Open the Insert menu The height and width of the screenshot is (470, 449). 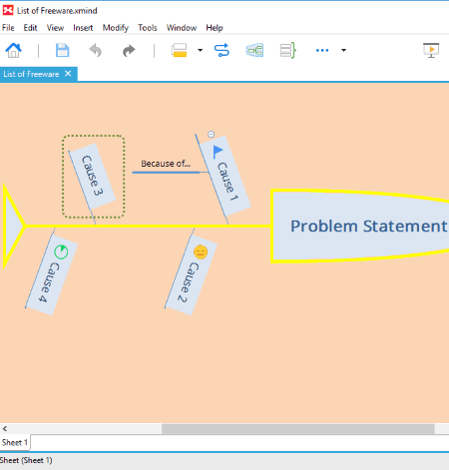83,28
